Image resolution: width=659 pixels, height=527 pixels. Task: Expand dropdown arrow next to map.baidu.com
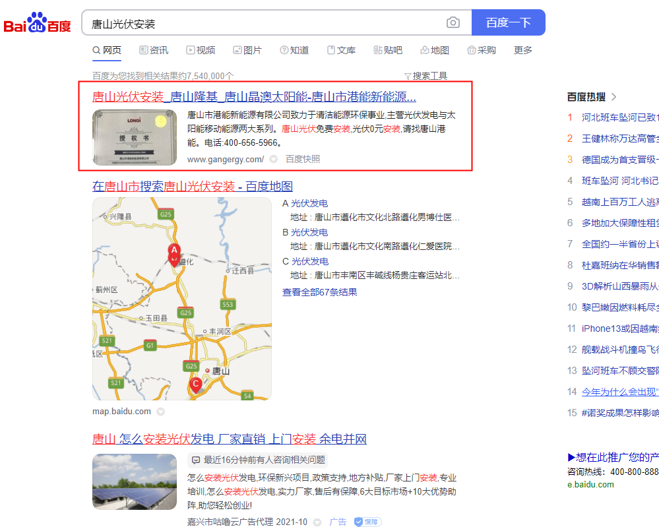(160, 412)
